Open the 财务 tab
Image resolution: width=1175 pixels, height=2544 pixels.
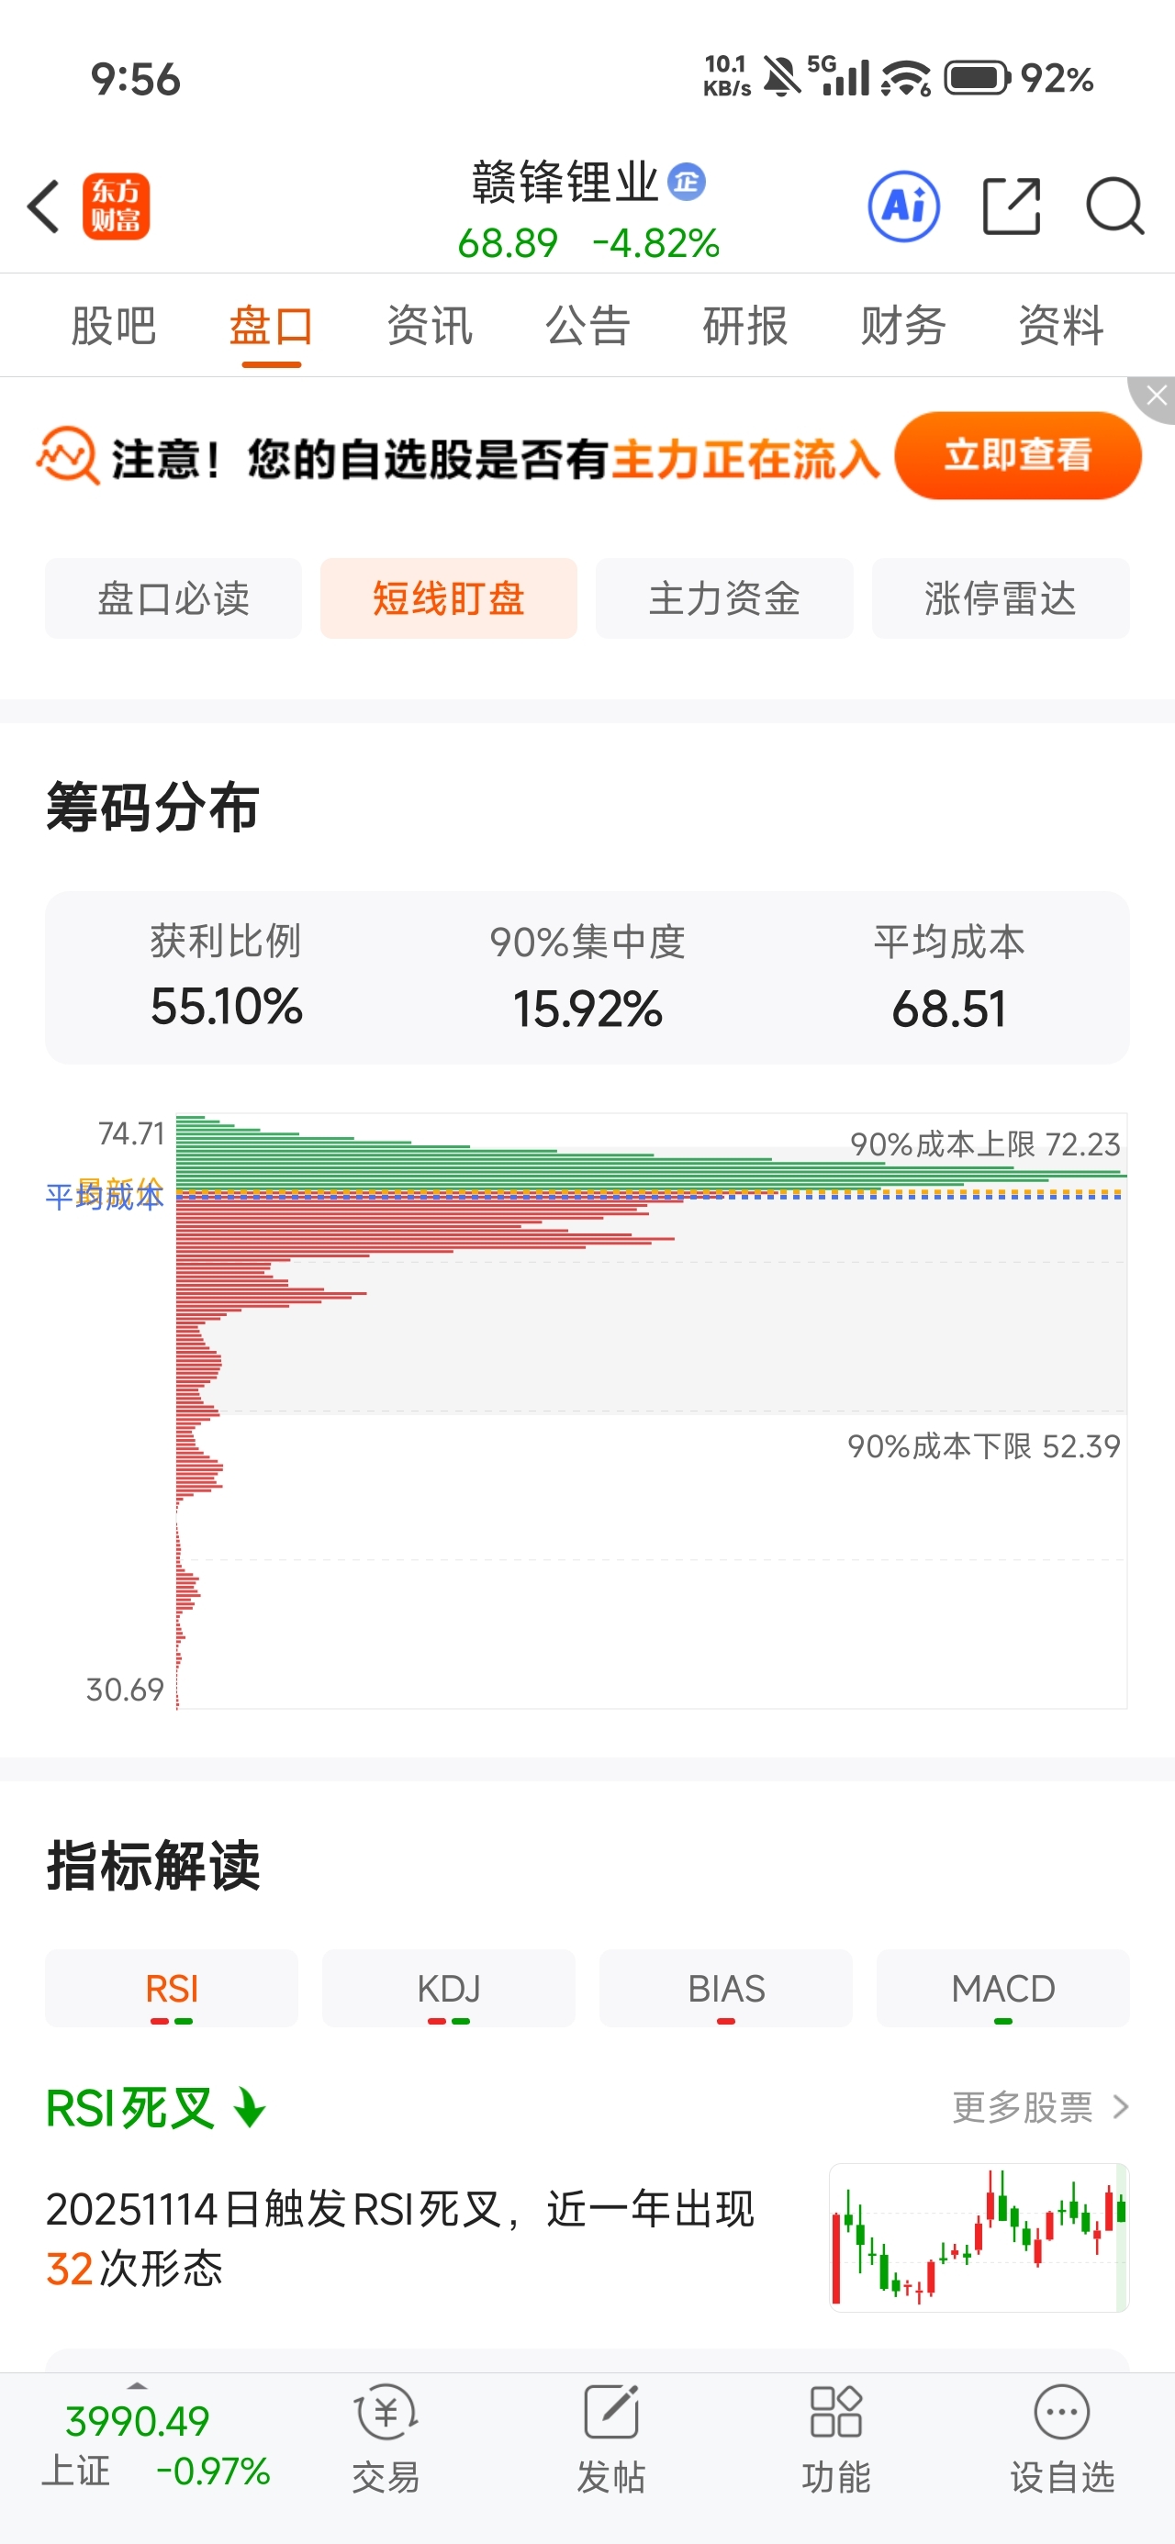903,326
